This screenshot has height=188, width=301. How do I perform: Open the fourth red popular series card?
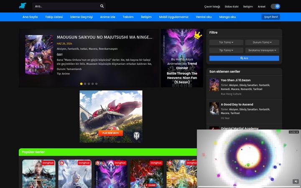point(147,174)
